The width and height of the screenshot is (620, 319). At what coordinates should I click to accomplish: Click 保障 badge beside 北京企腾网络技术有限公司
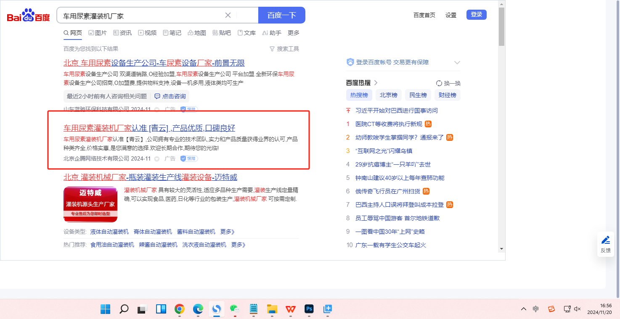(x=189, y=158)
